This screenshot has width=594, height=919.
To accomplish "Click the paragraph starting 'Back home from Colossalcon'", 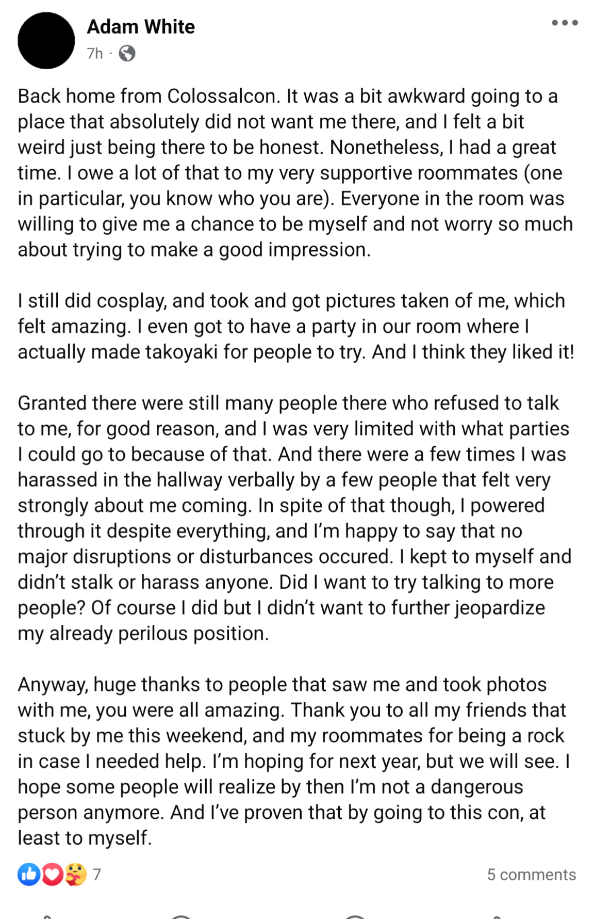I will click(x=295, y=173).
